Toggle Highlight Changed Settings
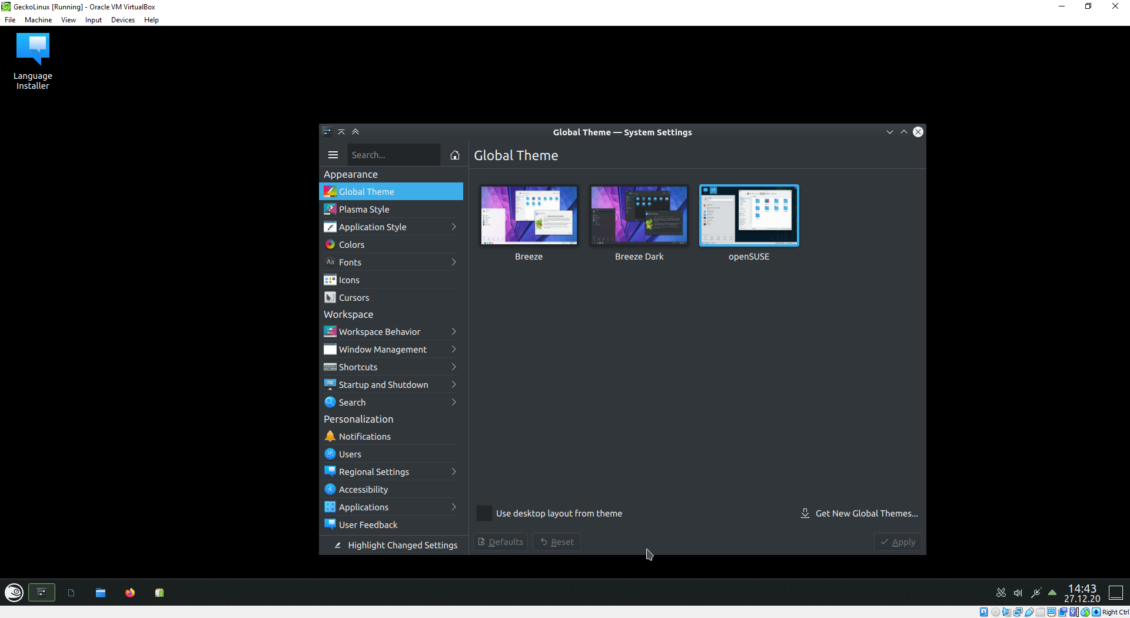 coord(395,545)
